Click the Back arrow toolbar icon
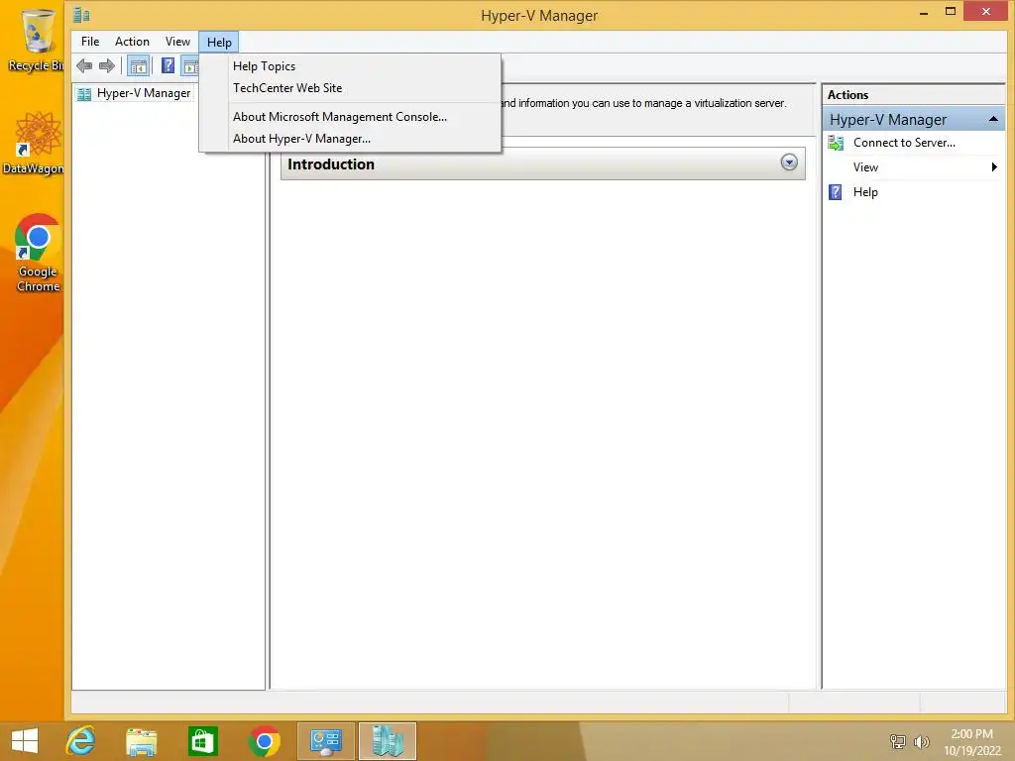 [84, 65]
